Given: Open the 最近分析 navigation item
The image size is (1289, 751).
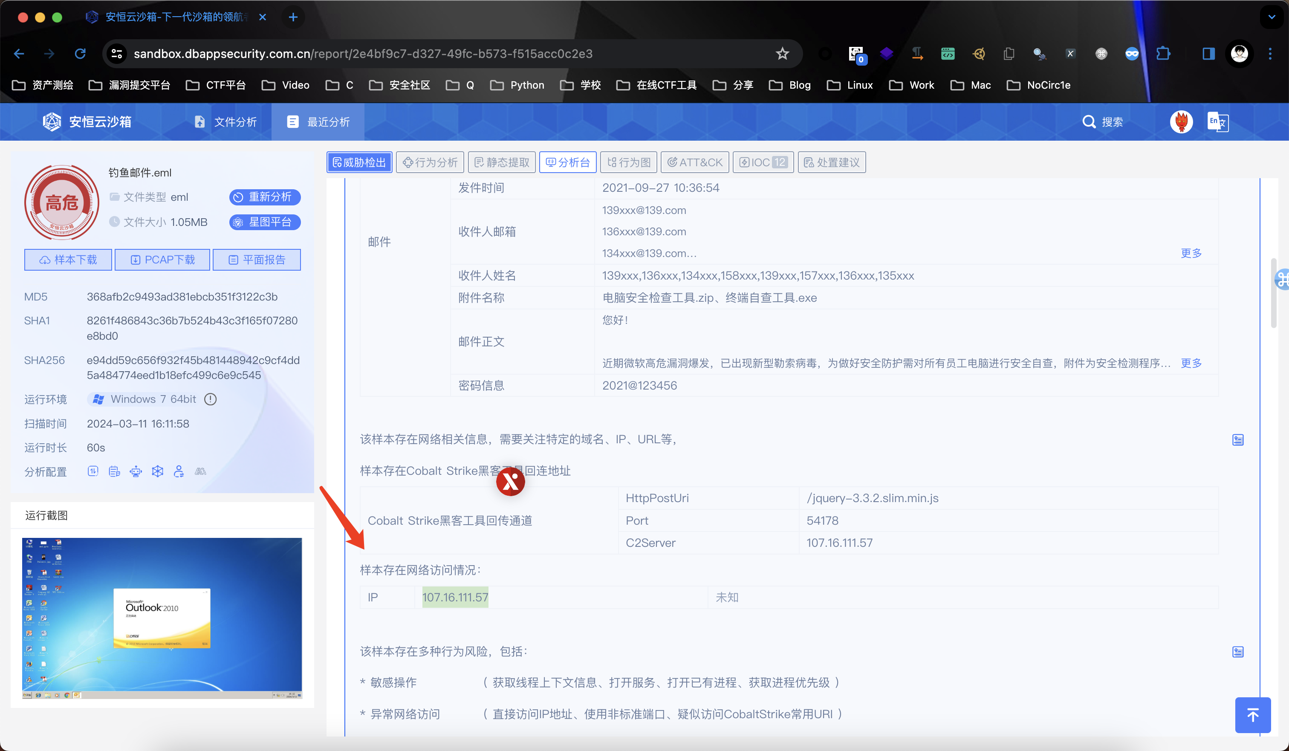Looking at the screenshot, I should 318,122.
